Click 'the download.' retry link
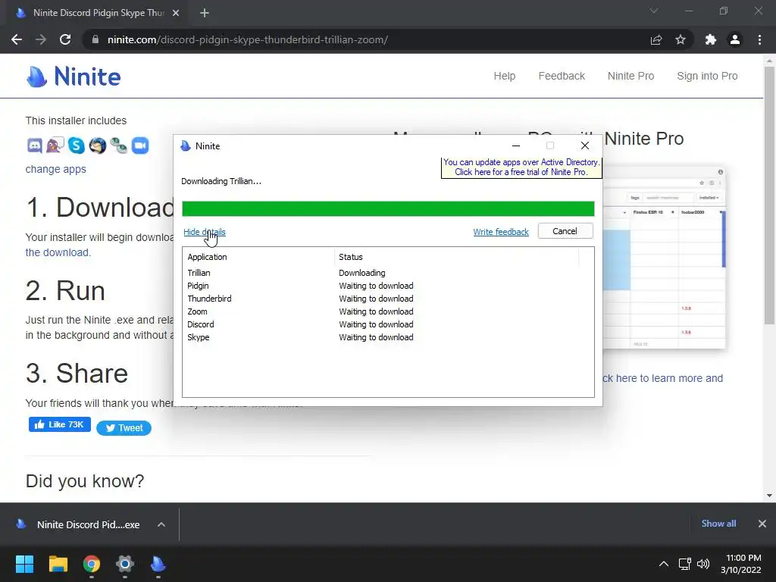The image size is (776, 582). click(x=58, y=252)
